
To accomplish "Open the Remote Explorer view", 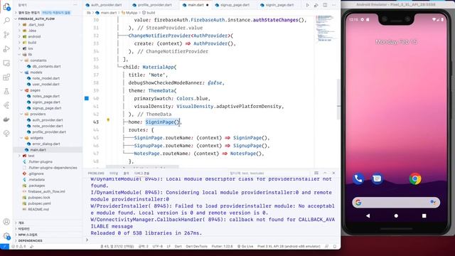I will 6,63.
